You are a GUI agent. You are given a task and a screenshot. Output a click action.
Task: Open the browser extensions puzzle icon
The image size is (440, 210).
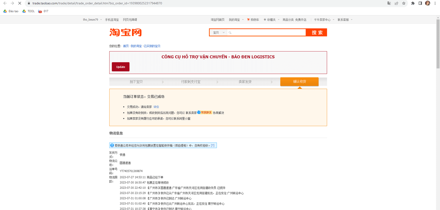[x=413, y=3]
